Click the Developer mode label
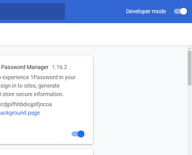The height and width of the screenshot is (155, 192). (146, 11)
